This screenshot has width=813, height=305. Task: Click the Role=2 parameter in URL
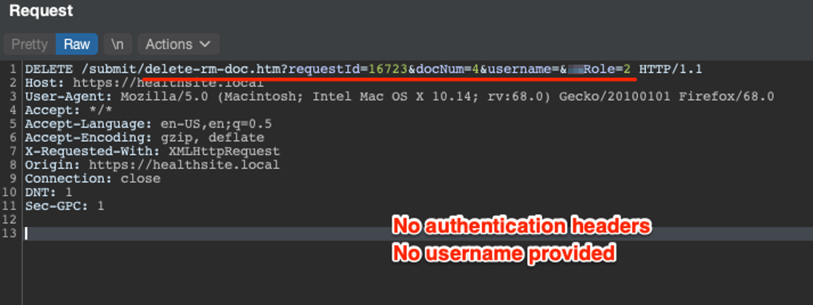tap(607, 69)
